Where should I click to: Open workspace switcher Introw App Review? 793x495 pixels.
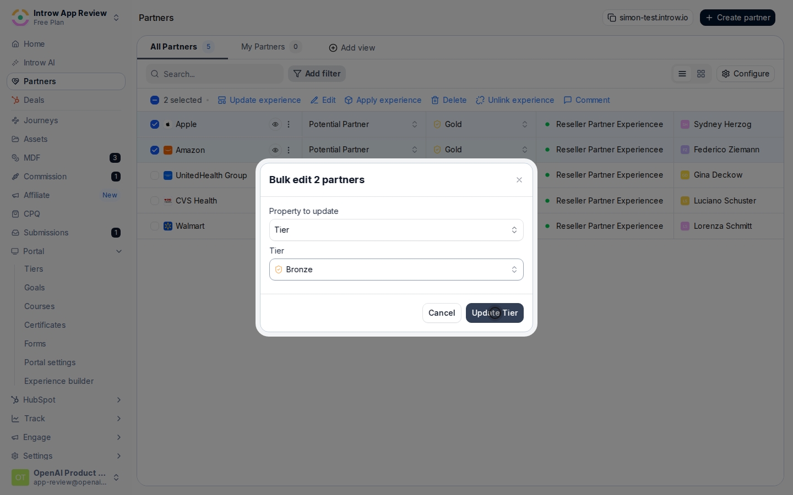point(66,18)
